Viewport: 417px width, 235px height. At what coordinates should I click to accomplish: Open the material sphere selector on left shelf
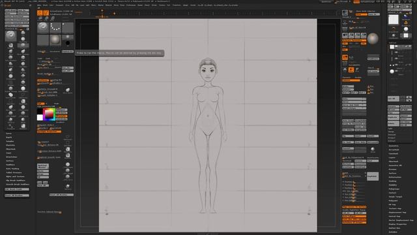(55, 40)
